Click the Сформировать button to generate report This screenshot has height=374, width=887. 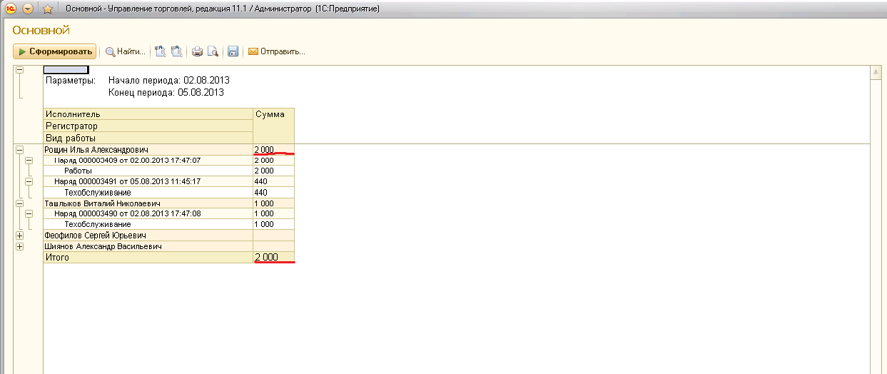pos(54,51)
